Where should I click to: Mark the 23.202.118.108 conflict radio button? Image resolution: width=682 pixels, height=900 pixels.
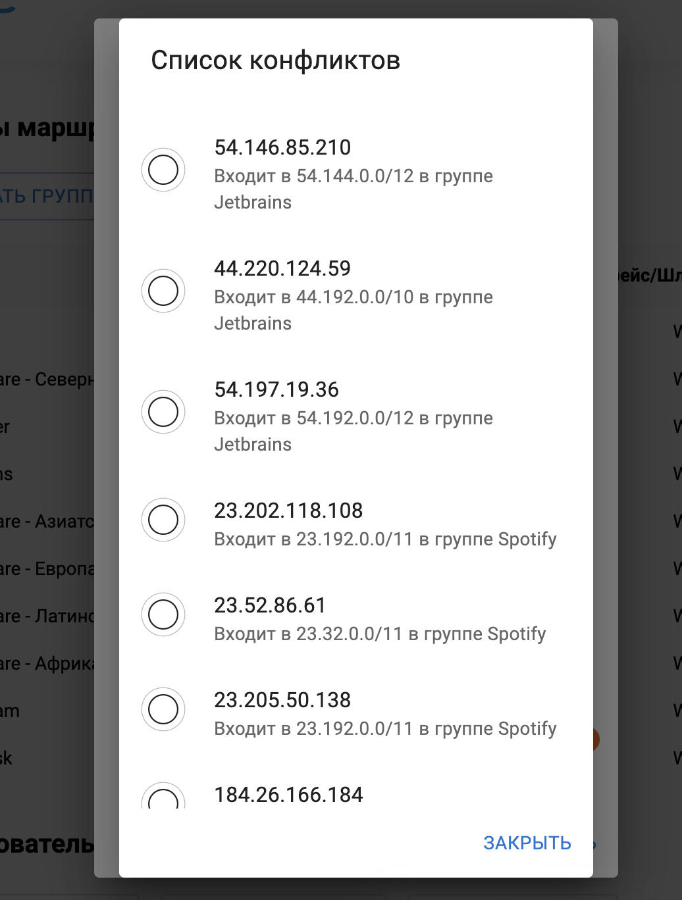coord(163,520)
